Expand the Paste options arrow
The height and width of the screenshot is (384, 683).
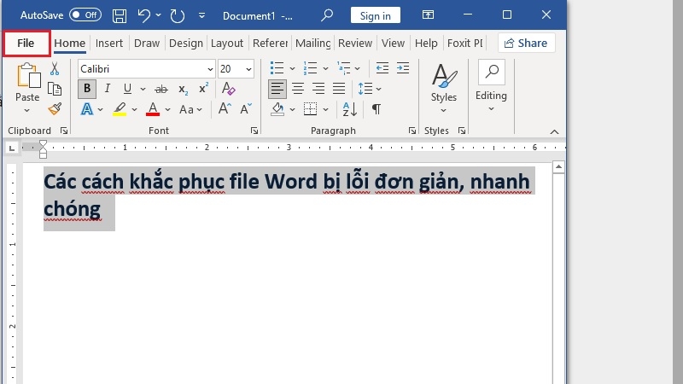(27, 110)
